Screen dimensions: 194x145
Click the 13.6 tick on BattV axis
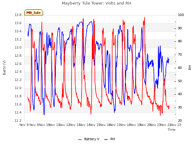[18, 23]
